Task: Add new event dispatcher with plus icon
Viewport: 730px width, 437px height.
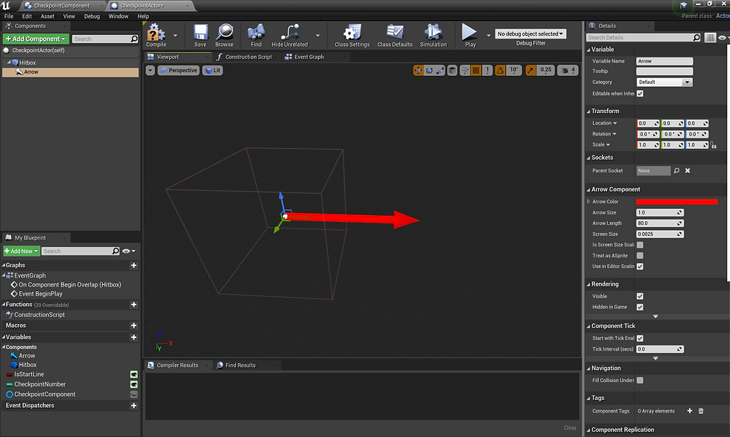Action: pyautogui.click(x=133, y=406)
